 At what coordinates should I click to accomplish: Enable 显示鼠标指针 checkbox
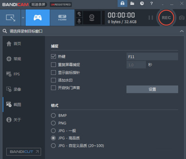coord(53,73)
